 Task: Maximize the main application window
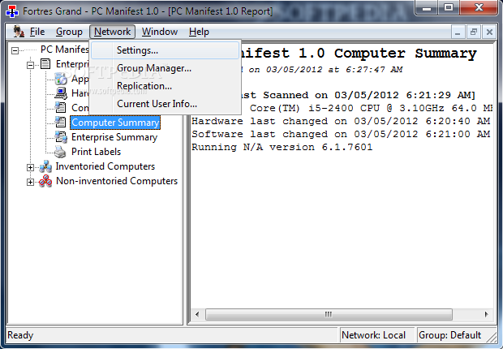pos(449,7)
